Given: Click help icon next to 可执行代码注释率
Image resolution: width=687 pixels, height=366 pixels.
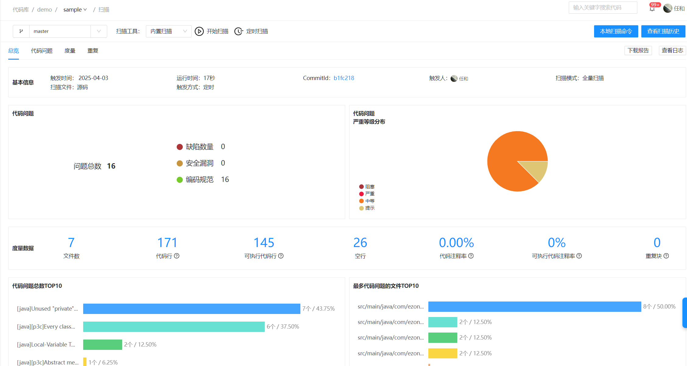Looking at the screenshot, I should [x=579, y=256].
